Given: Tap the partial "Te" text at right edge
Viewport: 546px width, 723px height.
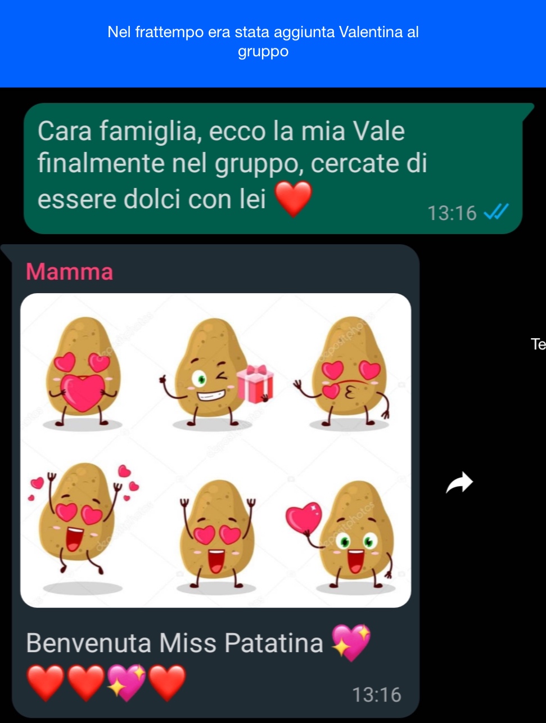Looking at the screenshot, I should [x=538, y=344].
